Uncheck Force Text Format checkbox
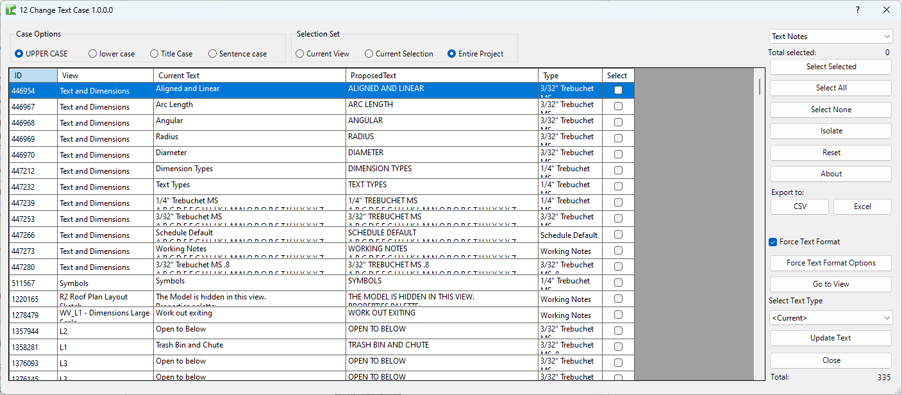 [773, 242]
